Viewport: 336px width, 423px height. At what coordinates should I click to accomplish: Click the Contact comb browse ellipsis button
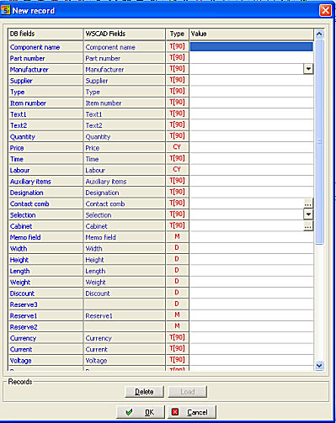[x=308, y=204]
